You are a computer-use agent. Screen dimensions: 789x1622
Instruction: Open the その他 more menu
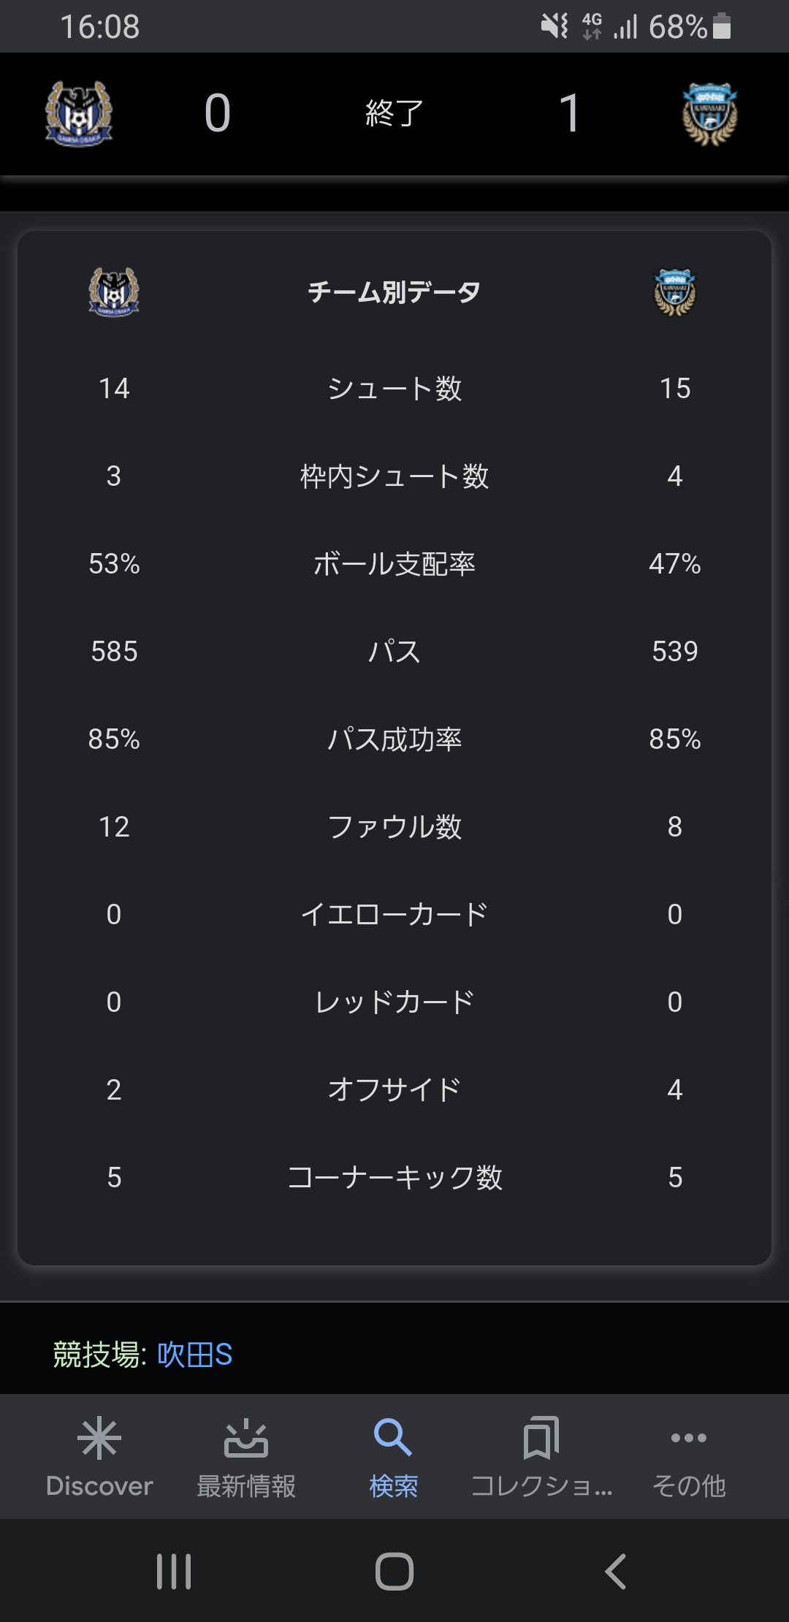689,1455
